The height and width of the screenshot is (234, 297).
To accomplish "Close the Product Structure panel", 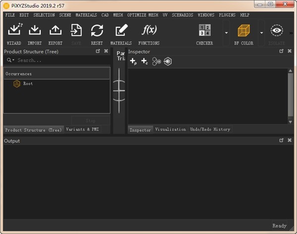I will [x=106, y=51].
